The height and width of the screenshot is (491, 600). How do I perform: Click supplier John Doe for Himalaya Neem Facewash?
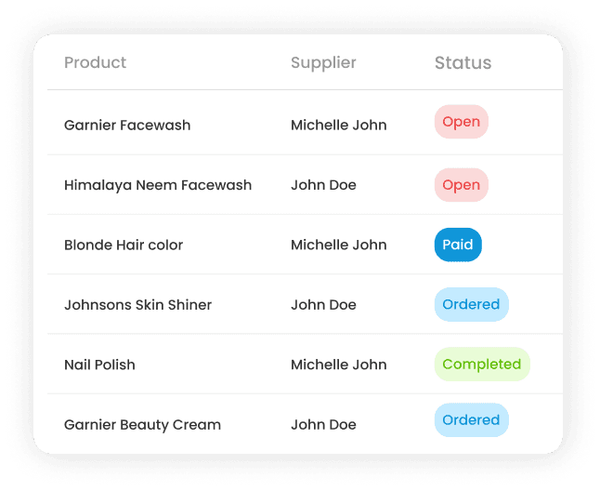pos(323,185)
